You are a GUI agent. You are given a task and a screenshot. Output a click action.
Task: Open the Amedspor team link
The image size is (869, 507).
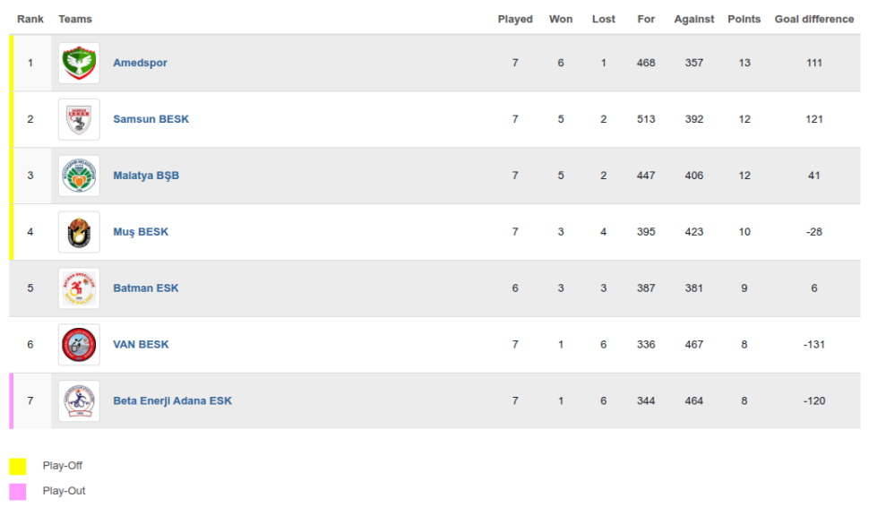point(140,63)
